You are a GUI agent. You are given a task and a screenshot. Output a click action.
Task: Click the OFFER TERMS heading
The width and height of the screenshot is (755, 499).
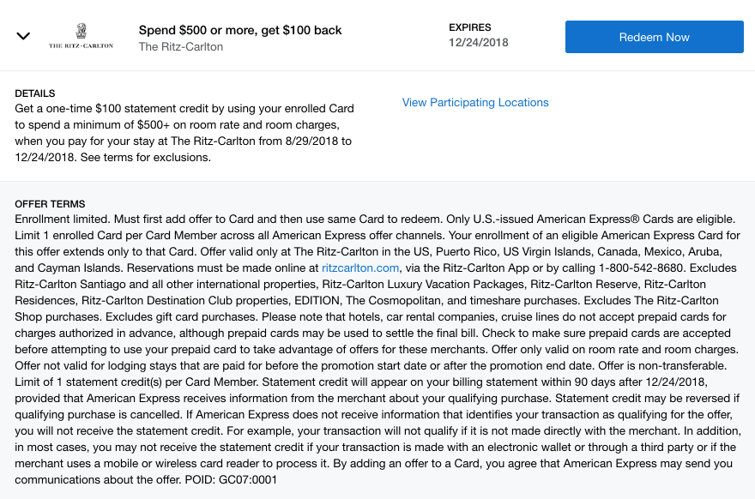click(x=50, y=204)
